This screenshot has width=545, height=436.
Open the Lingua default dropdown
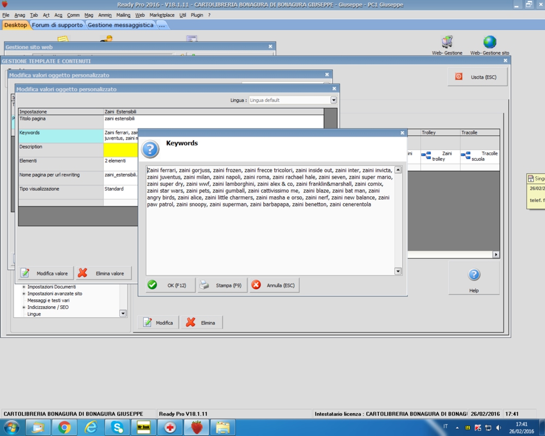[x=334, y=100]
